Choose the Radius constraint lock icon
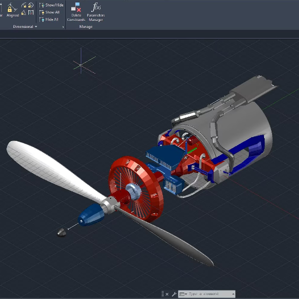The height and width of the screenshot is (299, 299). (x=24, y=5)
